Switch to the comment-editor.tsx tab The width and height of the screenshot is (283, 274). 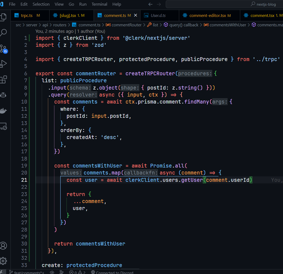coord(207,16)
